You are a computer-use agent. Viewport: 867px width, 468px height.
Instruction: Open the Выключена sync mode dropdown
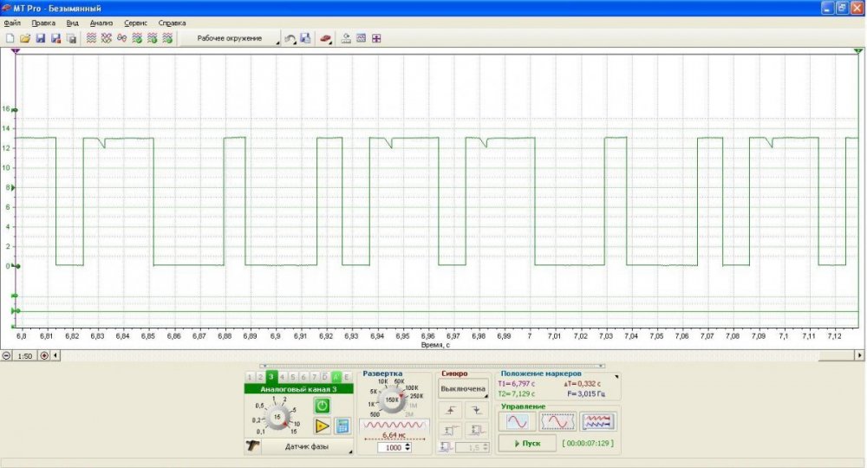(x=463, y=389)
